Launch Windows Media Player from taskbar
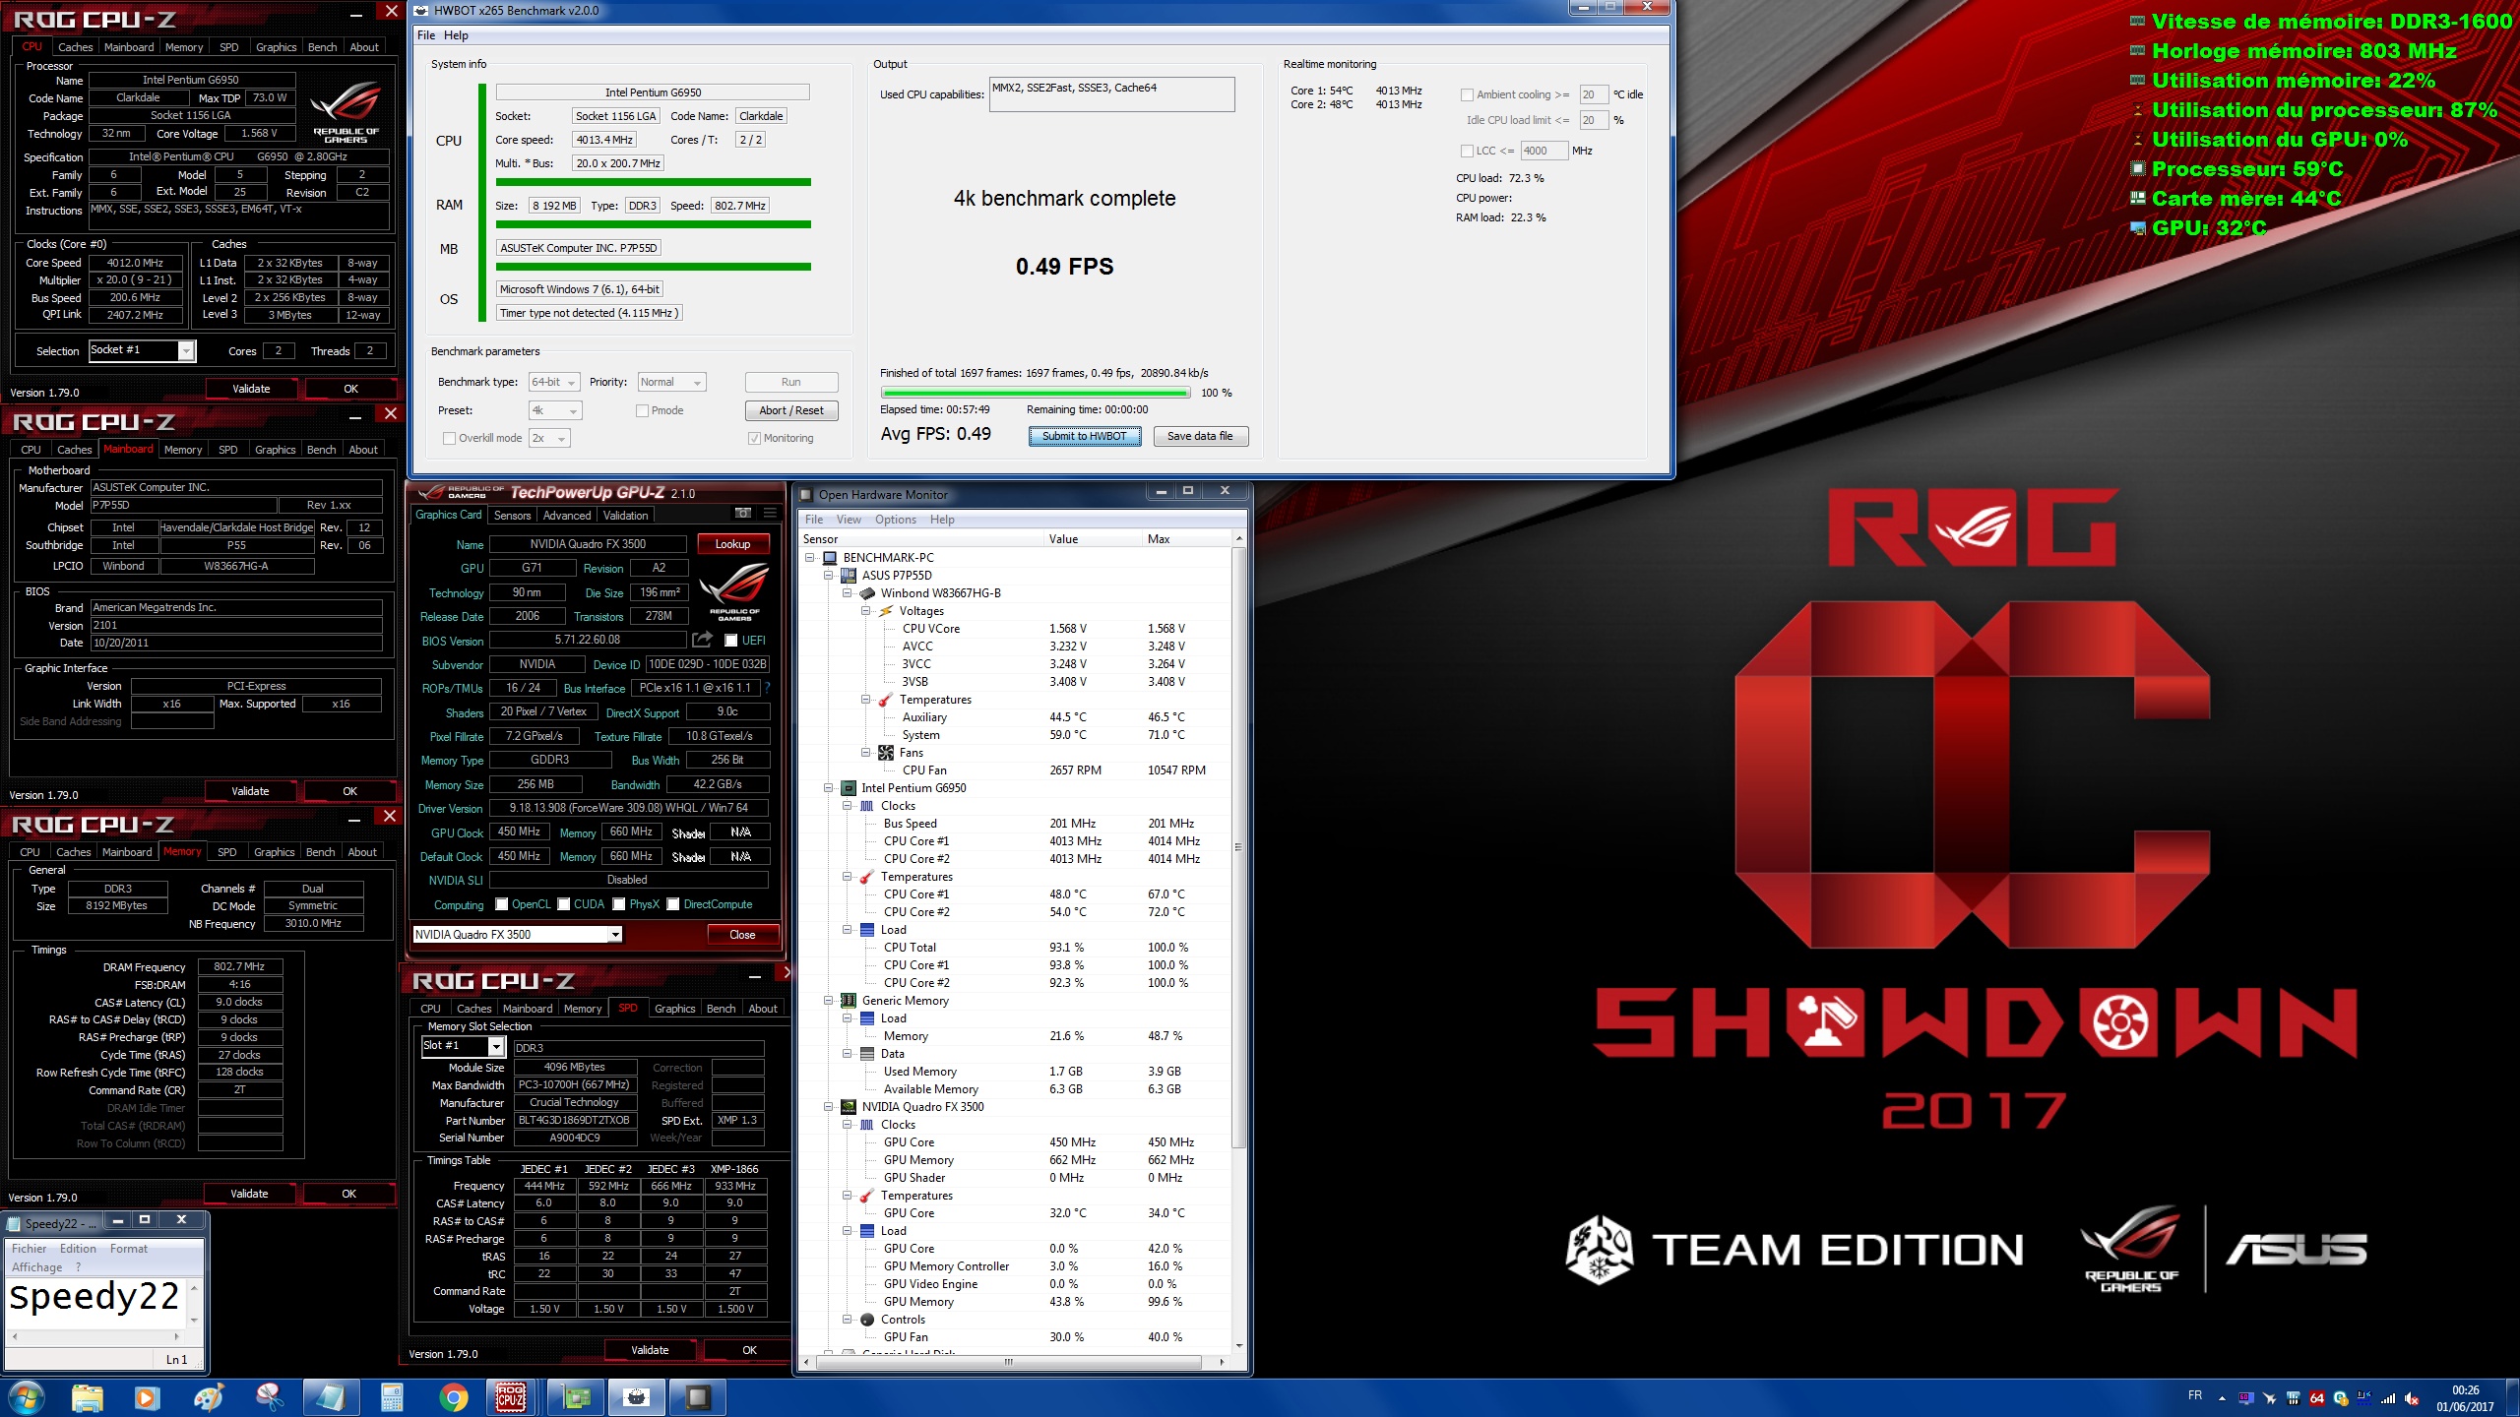 [x=147, y=1397]
